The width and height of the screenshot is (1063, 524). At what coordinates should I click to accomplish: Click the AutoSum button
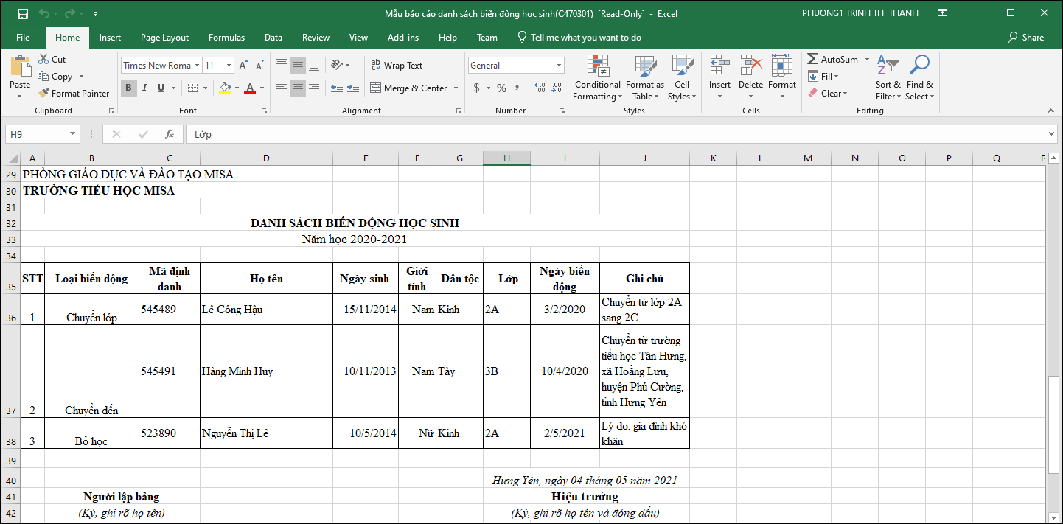click(x=833, y=59)
